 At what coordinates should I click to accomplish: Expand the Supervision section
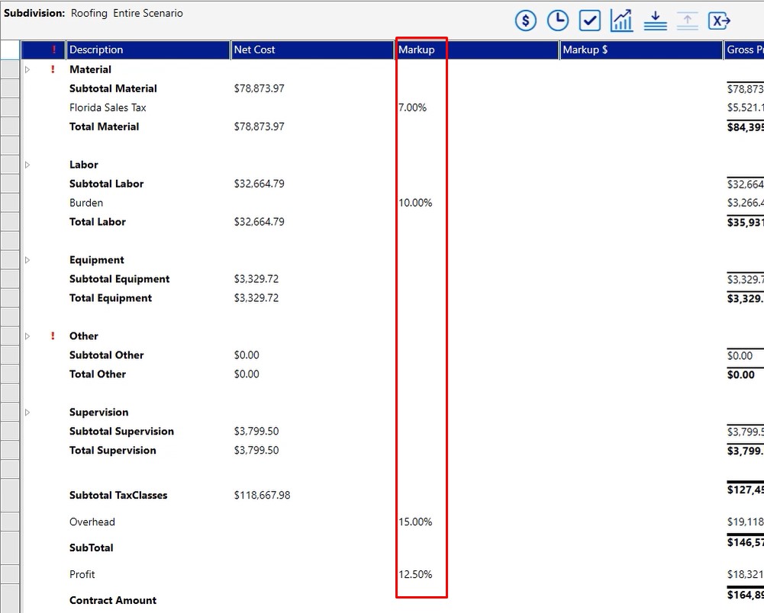(x=27, y=412)
